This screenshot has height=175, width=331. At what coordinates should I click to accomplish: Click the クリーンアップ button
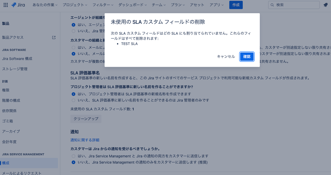click(86, 119)
